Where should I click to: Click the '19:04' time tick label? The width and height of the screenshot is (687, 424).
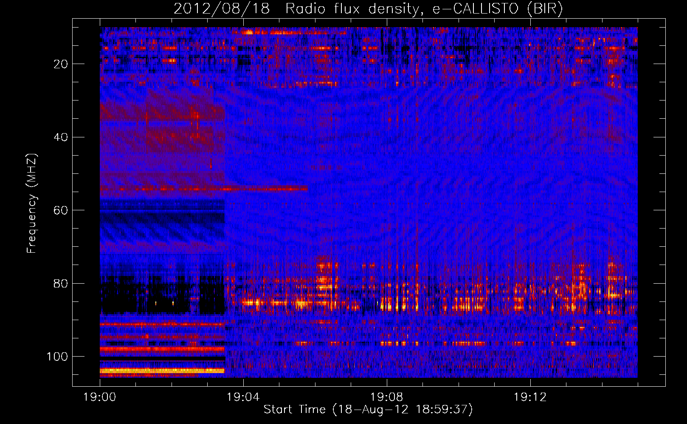pos(243,397)
